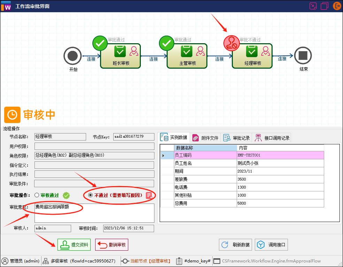Select the 开始 start node circle
Screen dimensions: 343x267
73,55
